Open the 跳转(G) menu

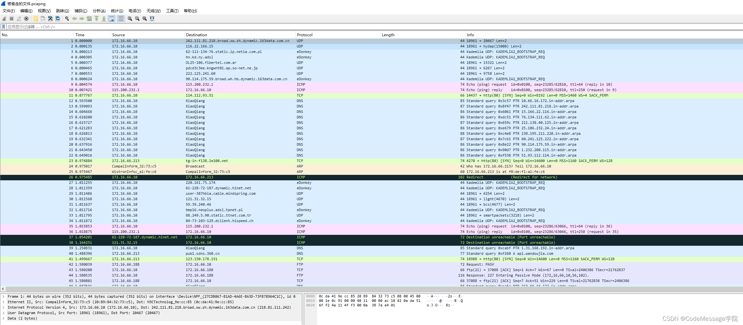pos(63,11)
